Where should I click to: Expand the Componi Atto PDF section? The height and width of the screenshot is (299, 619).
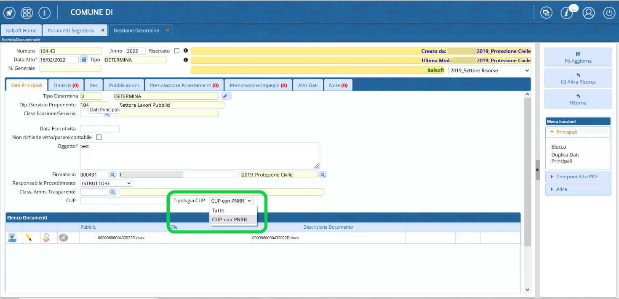click(577, 177)
